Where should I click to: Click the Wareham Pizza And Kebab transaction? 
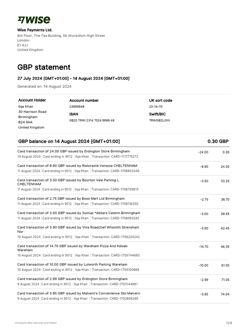pyautogui.click(x=123, y=251)
